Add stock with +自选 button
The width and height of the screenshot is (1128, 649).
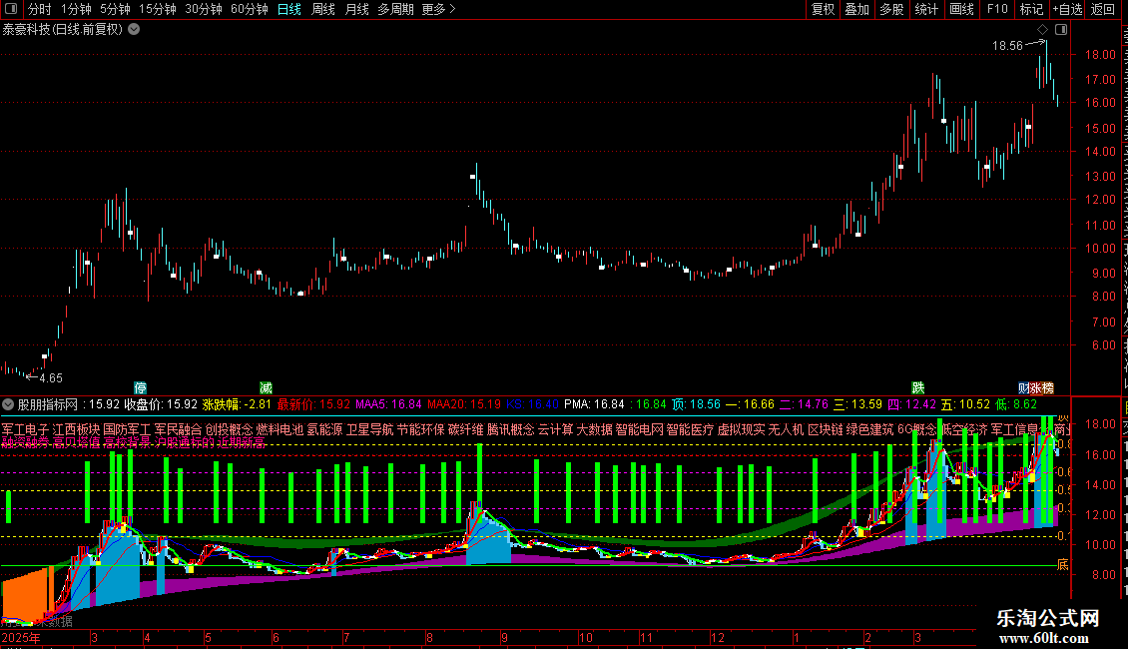coord(1067,9)
